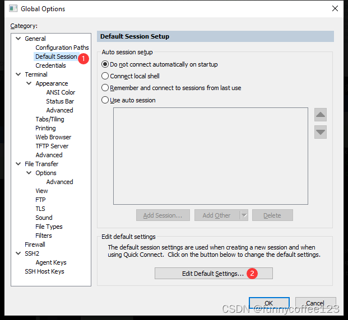Select General tree label
This screenshot has height=320, width=348.
[x=35, y=39]
